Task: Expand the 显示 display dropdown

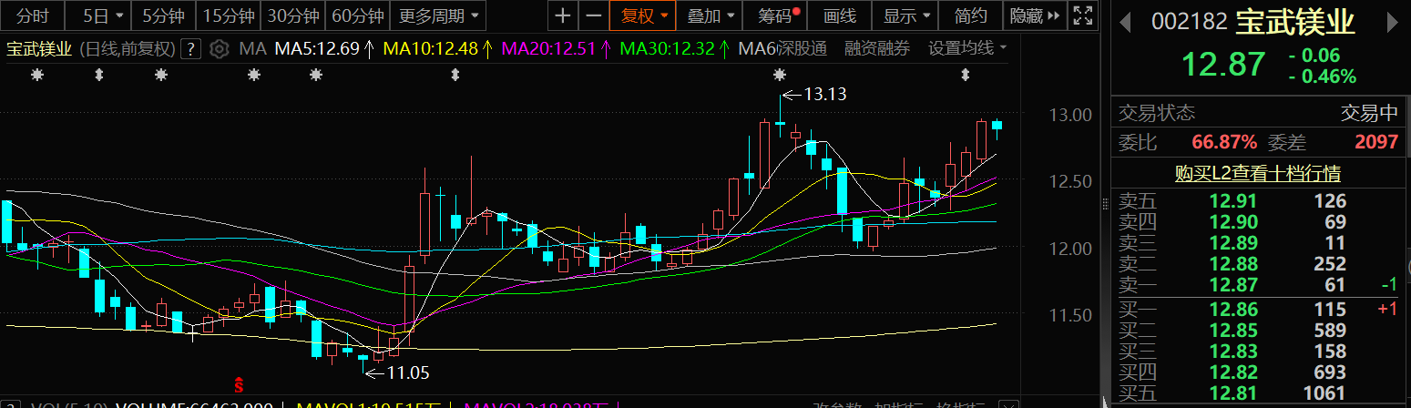Action: [x=906, y=15]
